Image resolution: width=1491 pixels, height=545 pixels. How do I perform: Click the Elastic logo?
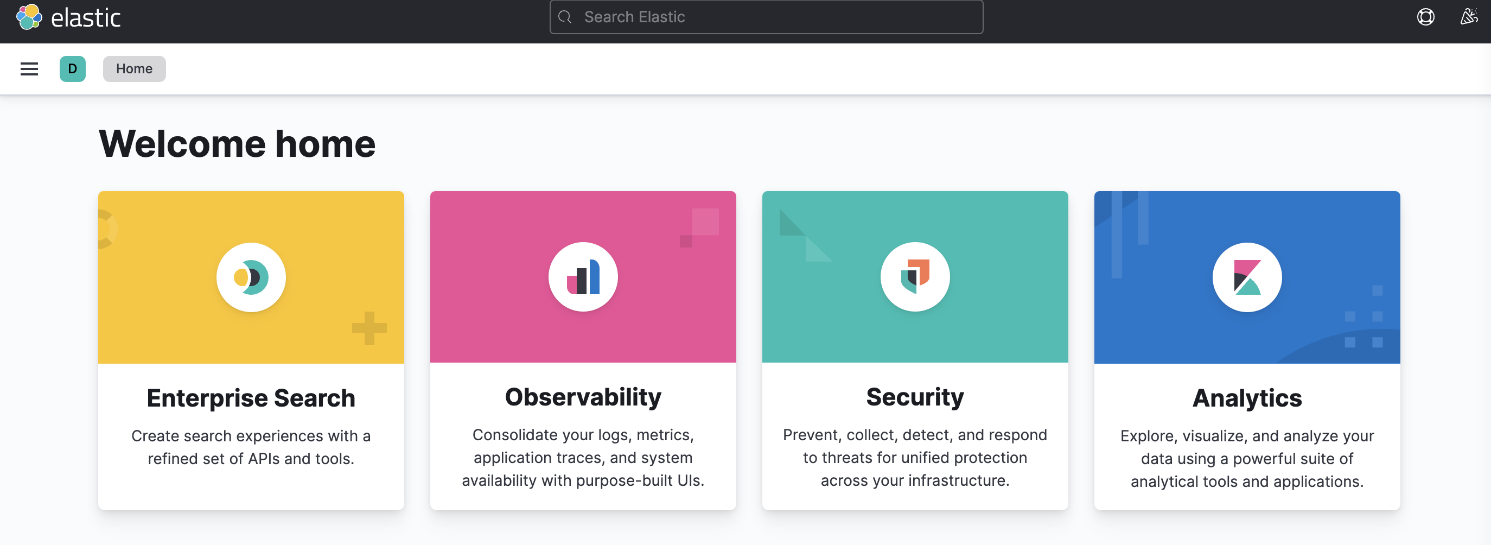pyautogui.click(x=29, y=17)
